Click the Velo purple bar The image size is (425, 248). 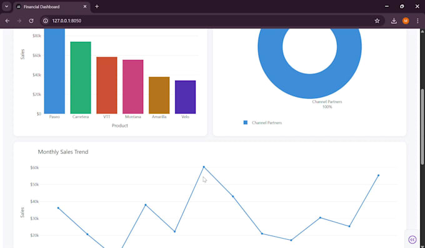pos(186,97)
